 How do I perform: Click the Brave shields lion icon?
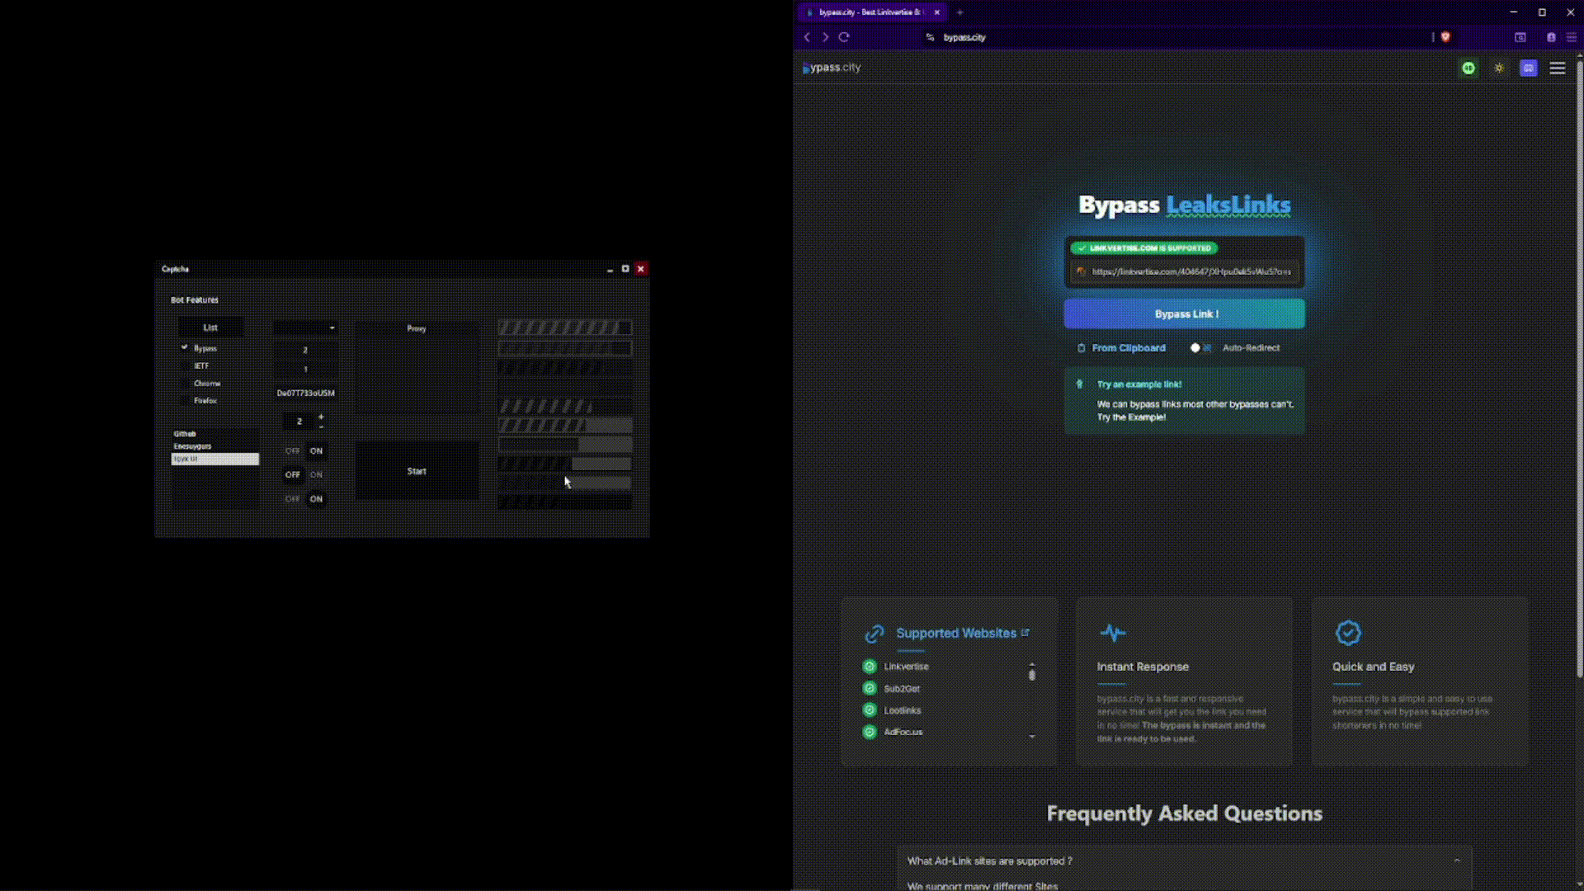pos(1445,37)
